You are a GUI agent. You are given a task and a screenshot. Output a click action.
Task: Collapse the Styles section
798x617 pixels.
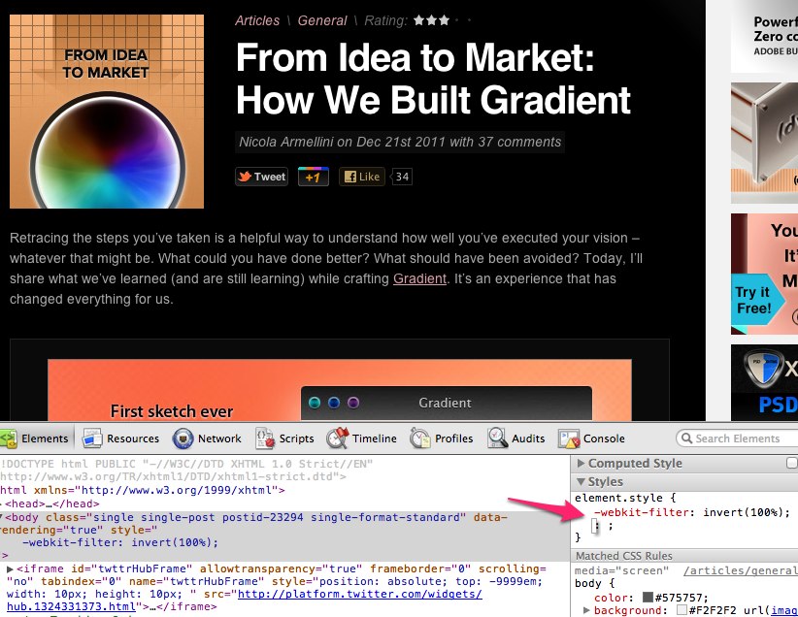(x=581, y=481)
